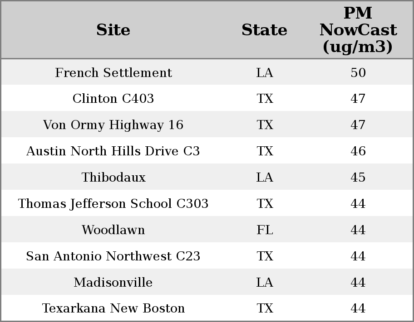Click the Woodlawn site cell
The image size is (414, 322).
coord(113,230)
